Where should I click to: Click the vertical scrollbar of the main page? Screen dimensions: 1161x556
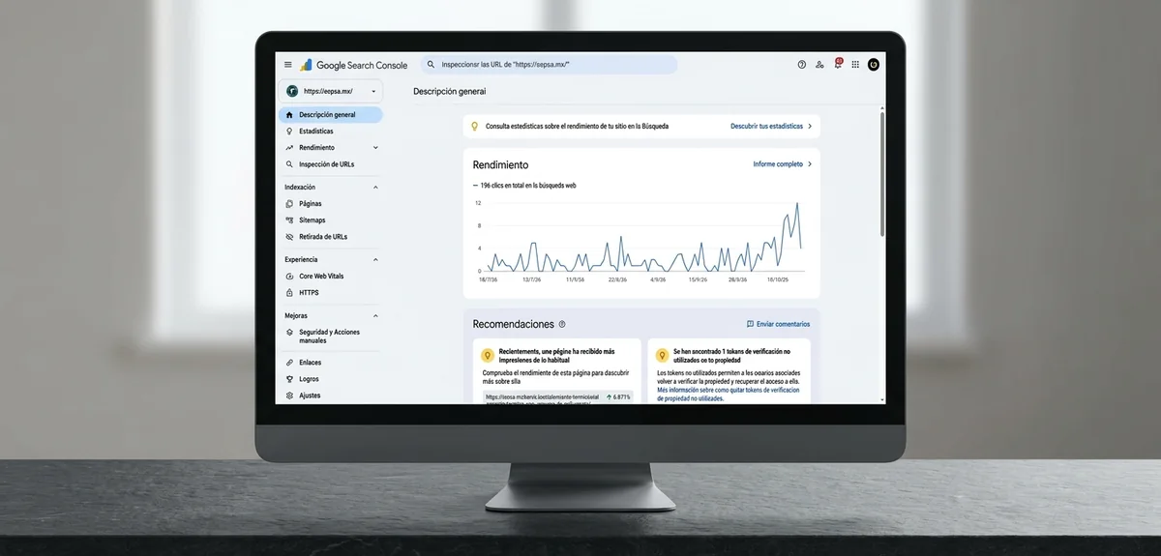click(x=882, y=174)
